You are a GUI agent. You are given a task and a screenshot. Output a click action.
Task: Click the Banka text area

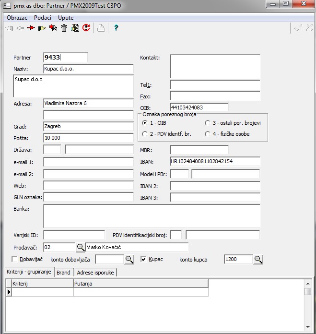point(152,216)
